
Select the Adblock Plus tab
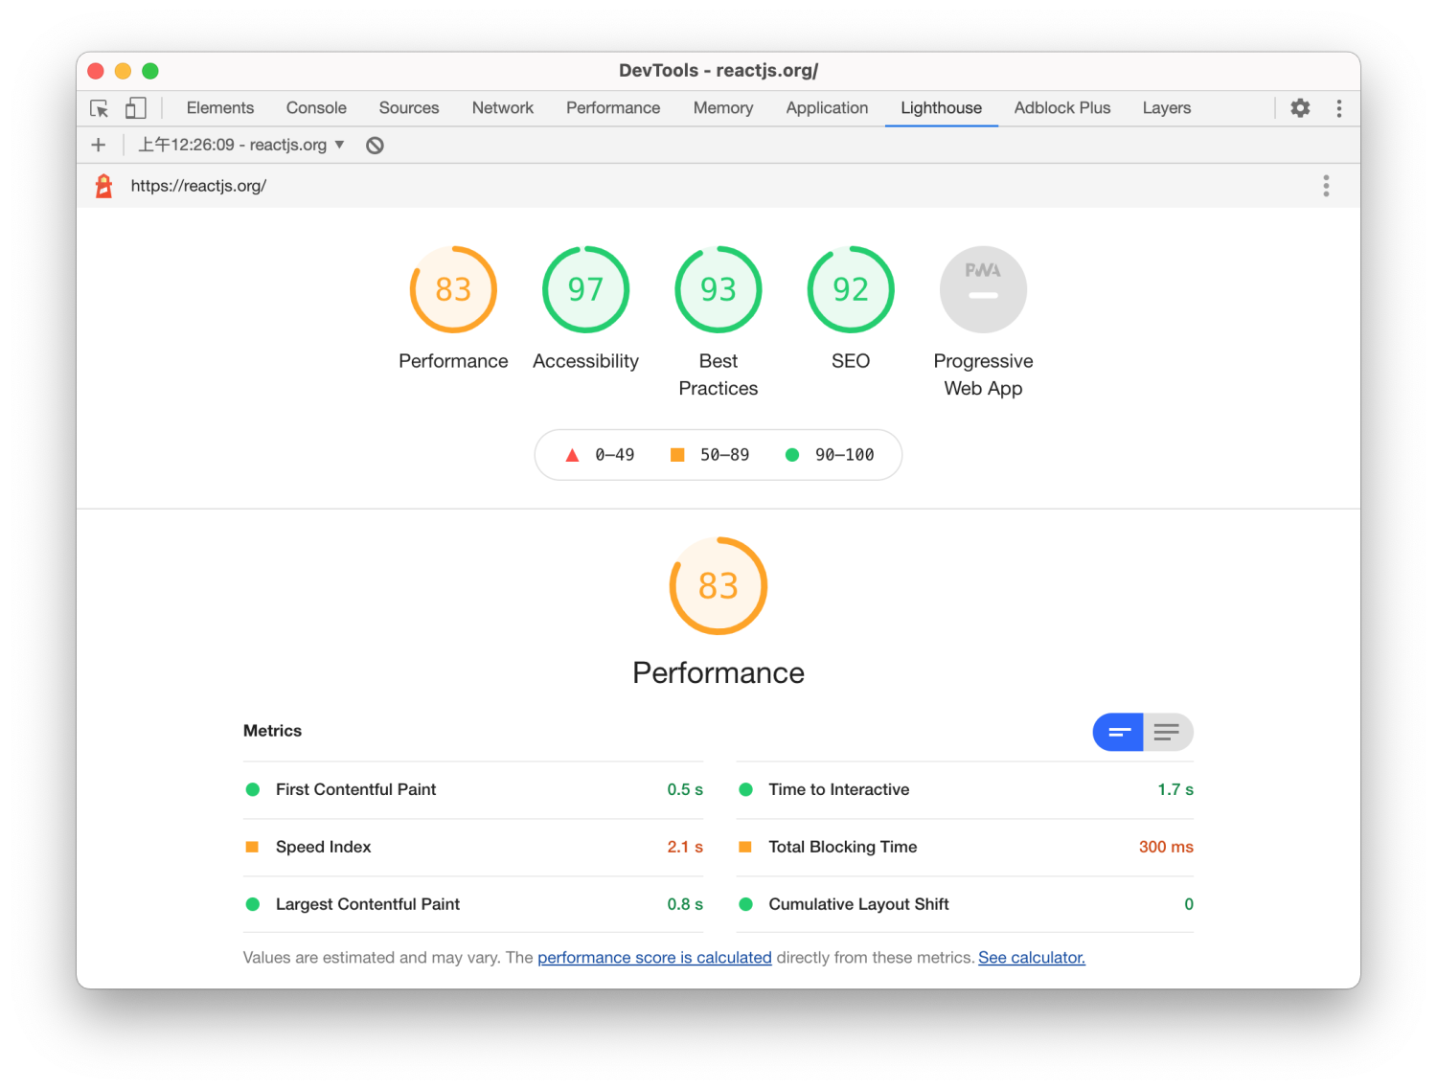click(x=1061, y=108)
